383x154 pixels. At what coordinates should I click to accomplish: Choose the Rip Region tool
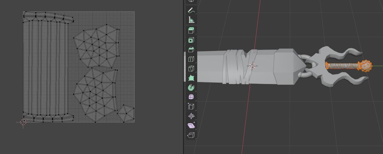[191, 135]
